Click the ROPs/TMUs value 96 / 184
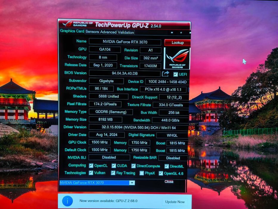This screenshot has width=278, height=209. click(x=101, y=88)
